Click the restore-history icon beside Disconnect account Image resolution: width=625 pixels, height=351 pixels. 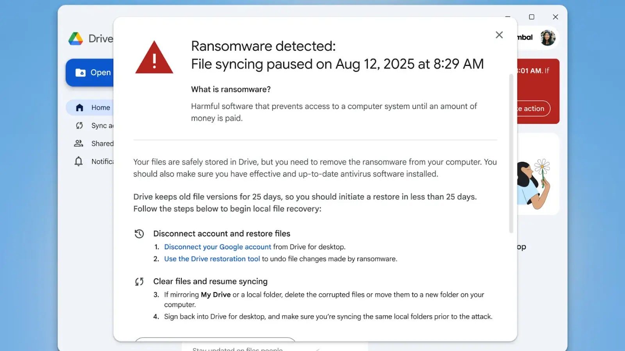tap(139, 233)
